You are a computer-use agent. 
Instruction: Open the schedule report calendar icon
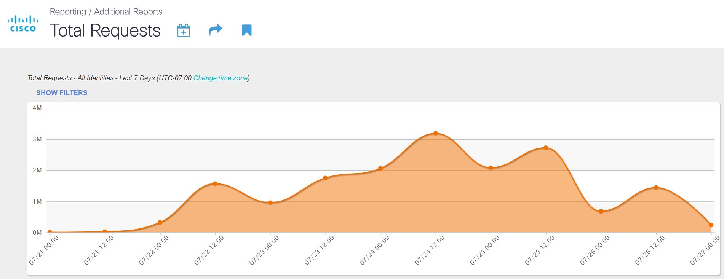(x=183, y=30)
